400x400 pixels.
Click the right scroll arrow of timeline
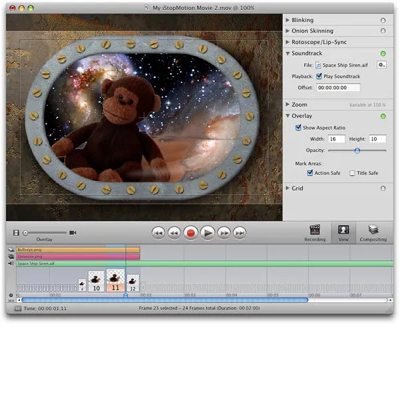click(391, 300)
